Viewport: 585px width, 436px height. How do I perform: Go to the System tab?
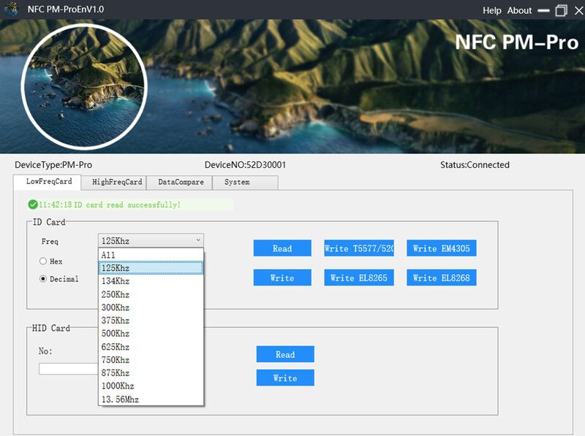point(237,182)
